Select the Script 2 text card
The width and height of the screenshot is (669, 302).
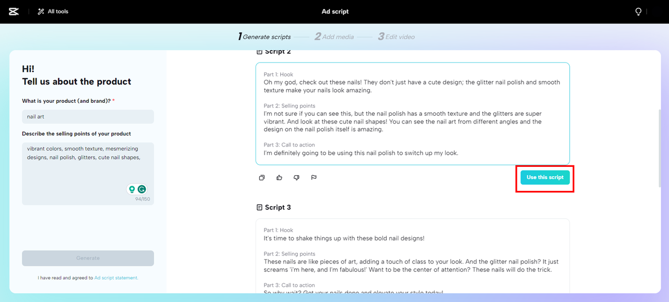(x=412, y=113)
